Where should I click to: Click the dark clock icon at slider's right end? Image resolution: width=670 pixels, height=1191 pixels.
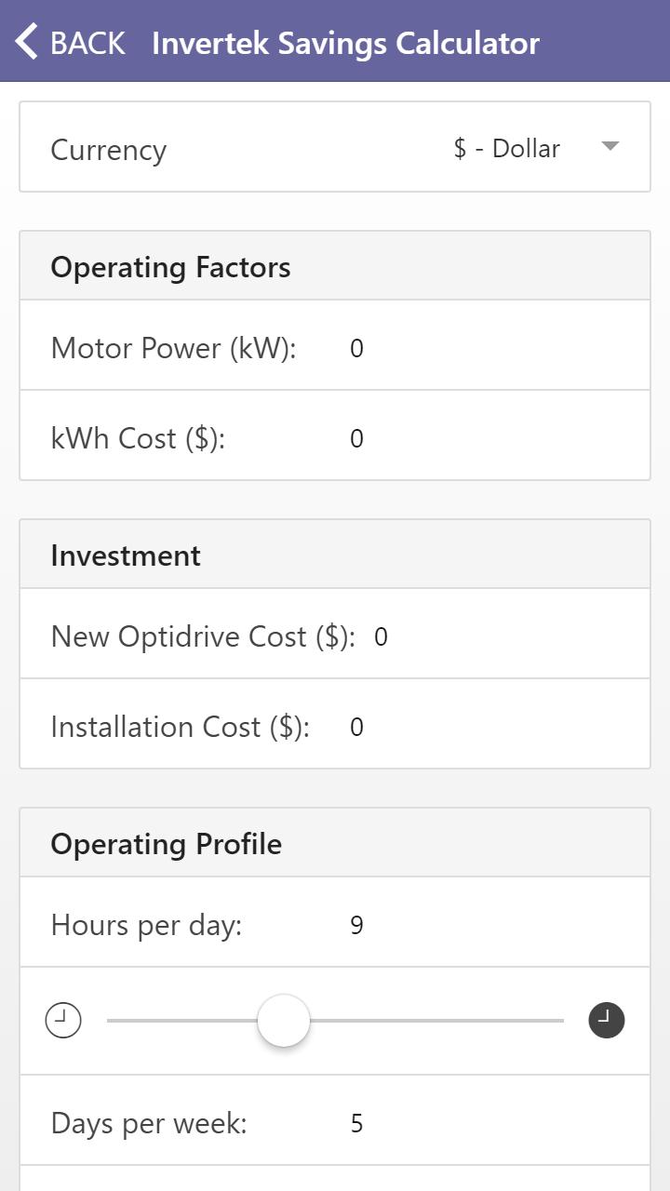coord(606,1020)
